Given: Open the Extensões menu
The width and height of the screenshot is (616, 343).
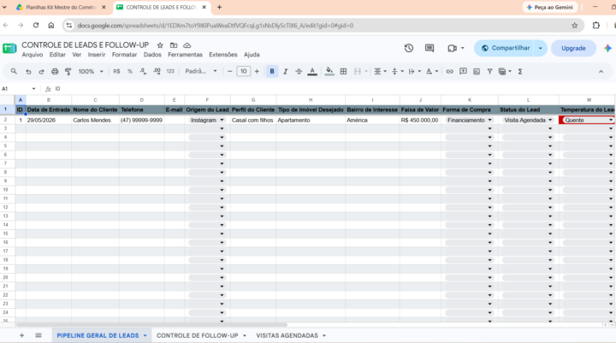Looking at the screenshot, I should (x=222, y=55).
